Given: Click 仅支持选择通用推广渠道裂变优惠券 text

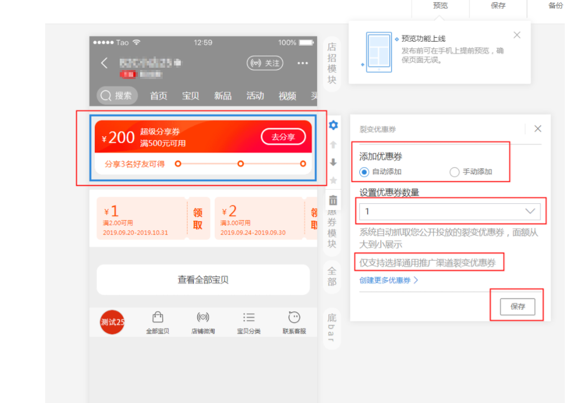Looking at the screenshot, I should point(428,262).
